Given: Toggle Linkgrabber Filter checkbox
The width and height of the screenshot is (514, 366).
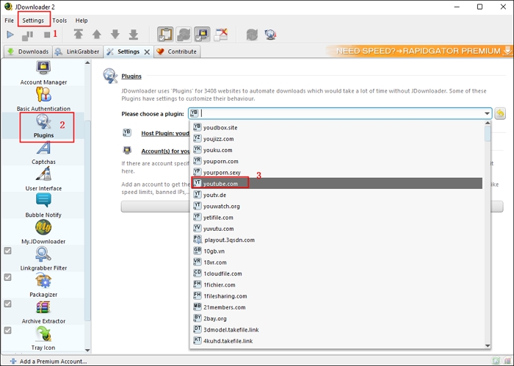Looking at the screenshot, I should pyautogui.click(x=7, y=251).
